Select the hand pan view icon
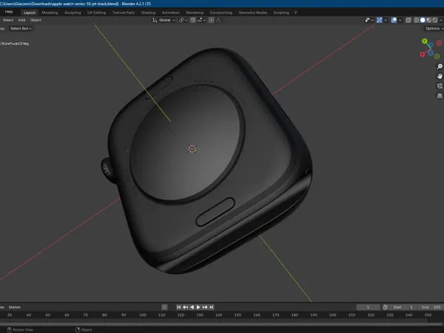The image size is (444, 333). click(440, 76)
